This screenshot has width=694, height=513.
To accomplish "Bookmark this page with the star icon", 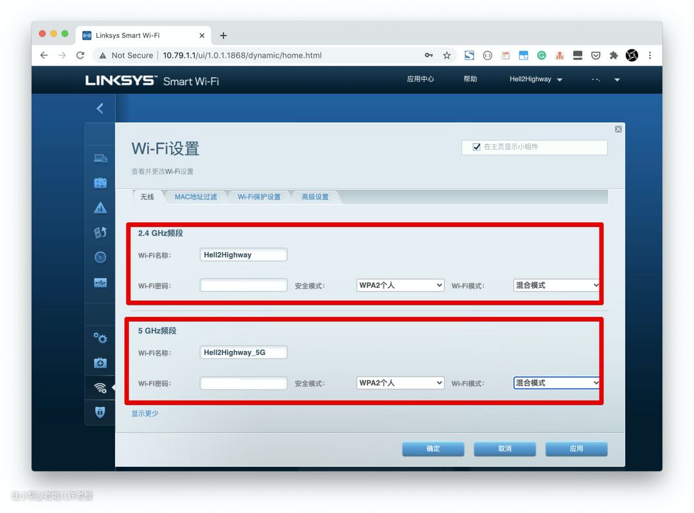I will [447, 55].
